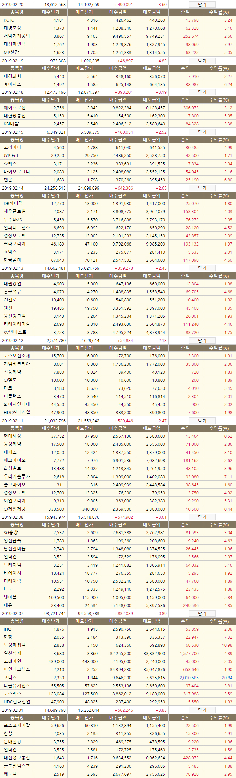The image size is (236, 778).
Task: Click stock name 대영포장
Action: (12, 28)
